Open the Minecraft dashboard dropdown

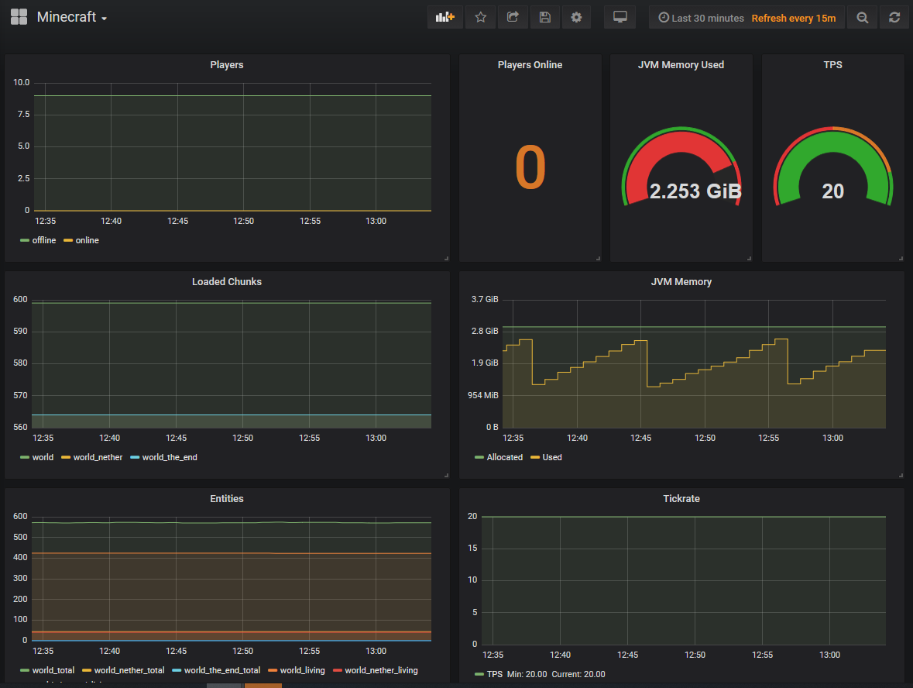tap(71, 17)
